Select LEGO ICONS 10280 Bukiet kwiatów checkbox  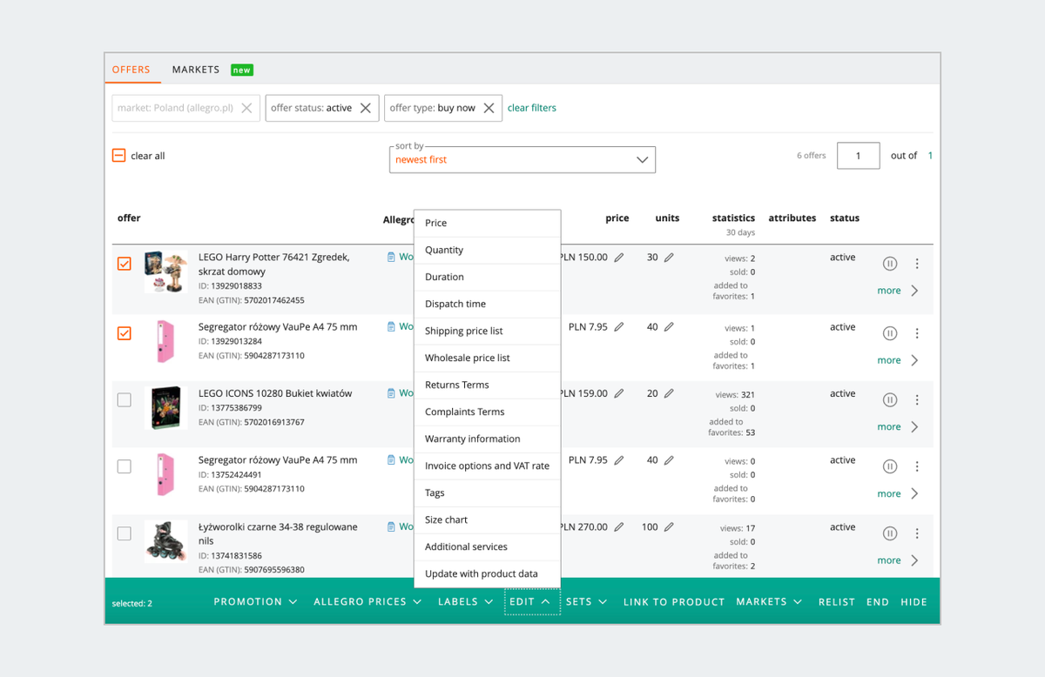125,400
